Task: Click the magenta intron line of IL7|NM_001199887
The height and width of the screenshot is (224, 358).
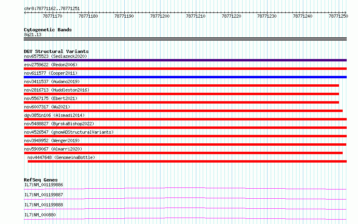Action: click(x=185, y=198)
